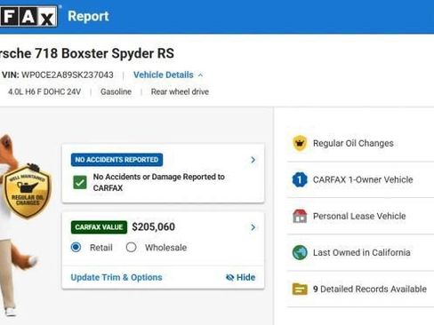The width and height of the screenshot is (434, 325).
Task: Collapse the Vehicle Details section
Action: (168, 75)
